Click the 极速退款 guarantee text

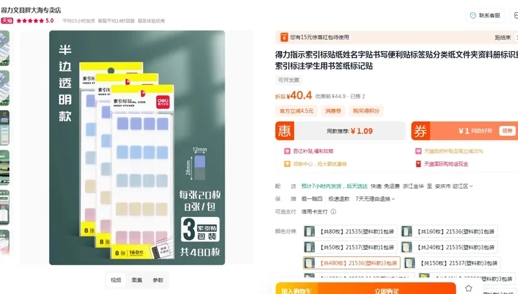[x=339, y=199]
